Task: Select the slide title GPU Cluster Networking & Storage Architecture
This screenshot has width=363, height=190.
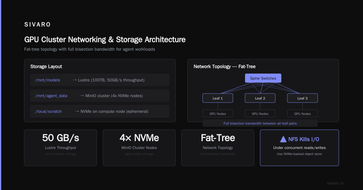Action: pos(105,40)
